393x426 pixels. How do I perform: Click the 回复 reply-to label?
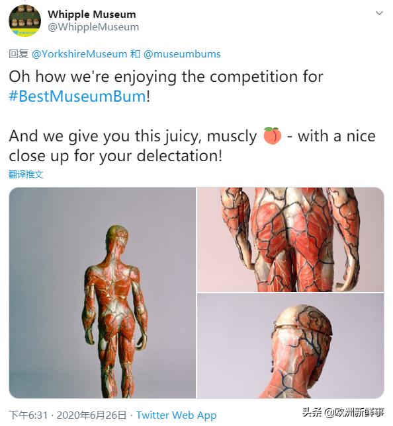click(19, 53)
